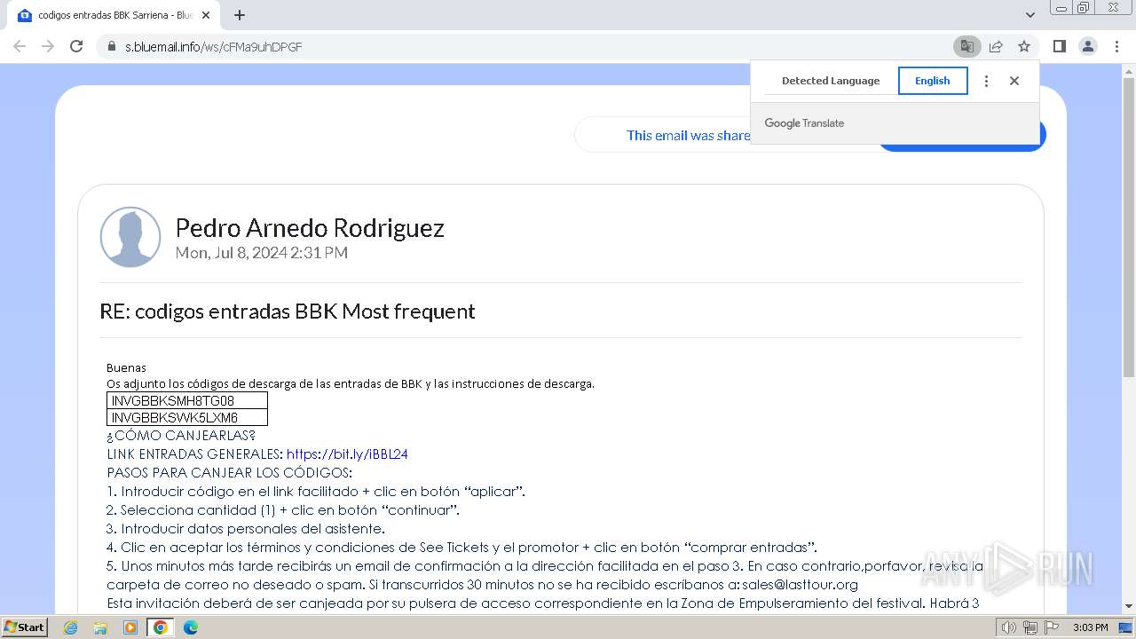View site info lock icon
The image size is (1136, 639).
(111, 46)
